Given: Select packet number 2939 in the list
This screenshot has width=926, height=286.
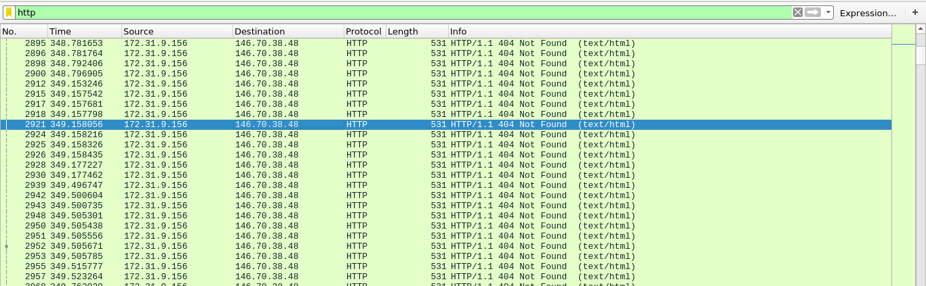Looking at the screenshot, I should tap(271, 185).
